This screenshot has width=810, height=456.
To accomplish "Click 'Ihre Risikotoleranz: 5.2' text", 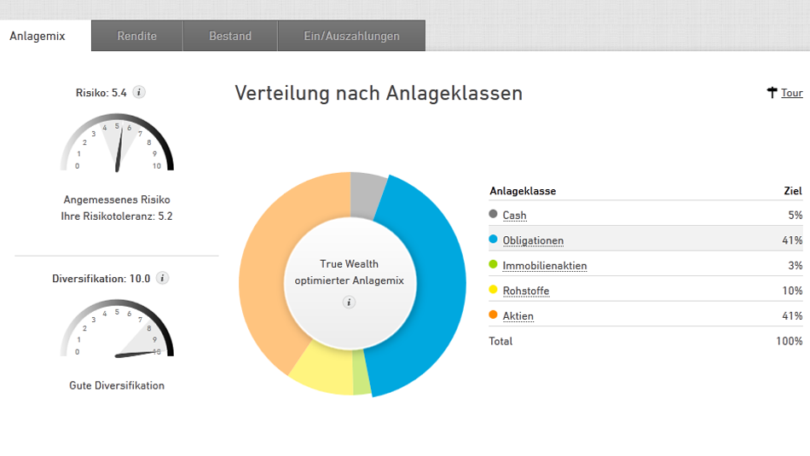I will (117, 216).
